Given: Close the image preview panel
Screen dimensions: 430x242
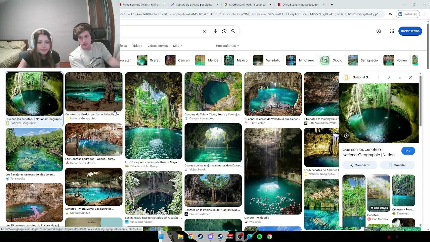Looking at the screenshot, I should point(411,77).
